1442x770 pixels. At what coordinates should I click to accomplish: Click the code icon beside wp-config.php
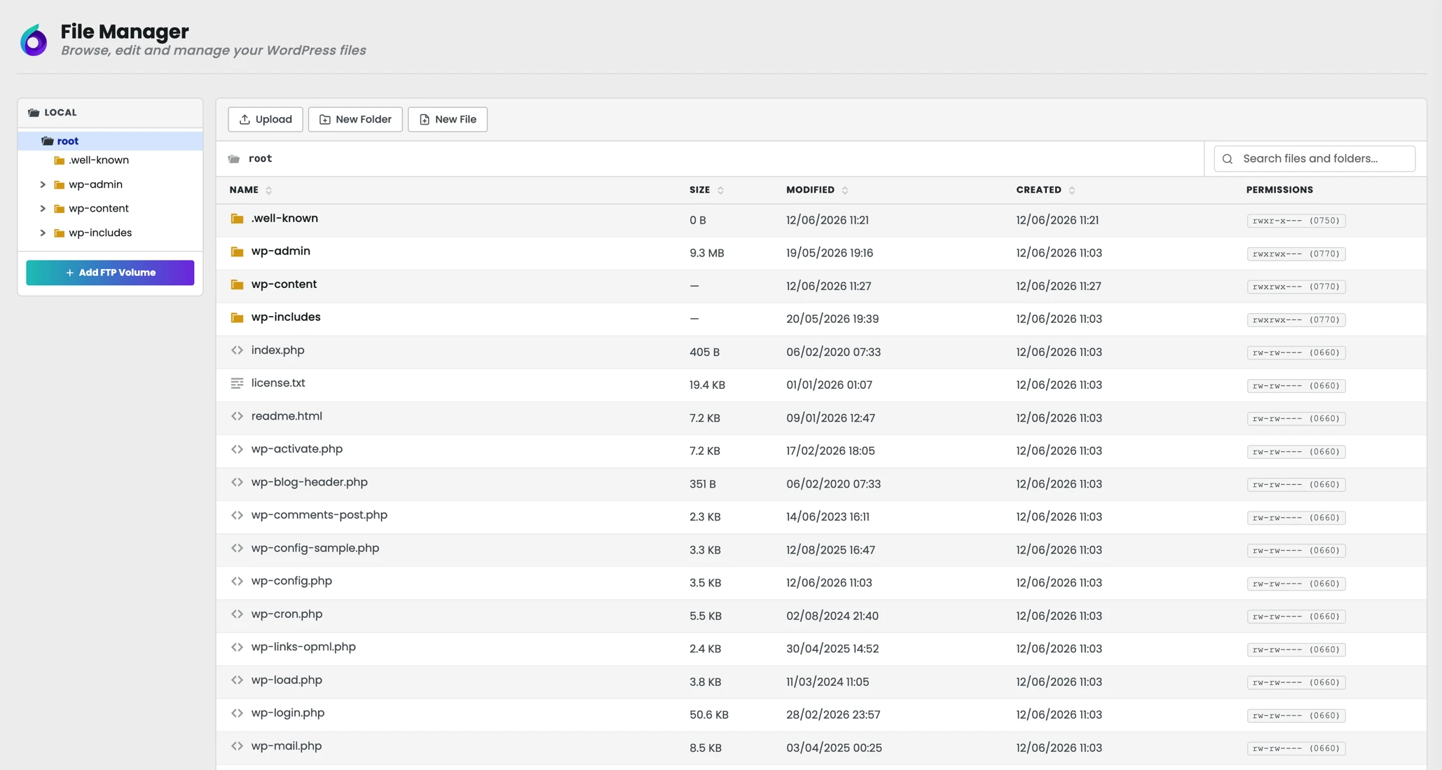click(237, 581)
